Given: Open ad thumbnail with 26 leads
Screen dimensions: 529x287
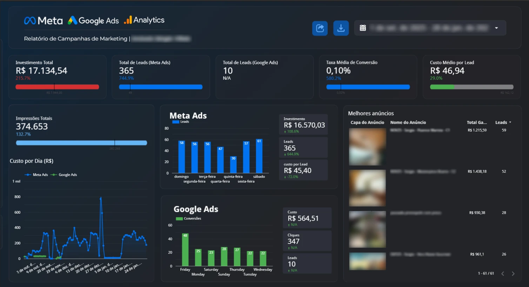Looking at the screenshot, I should tap(367, 261).
